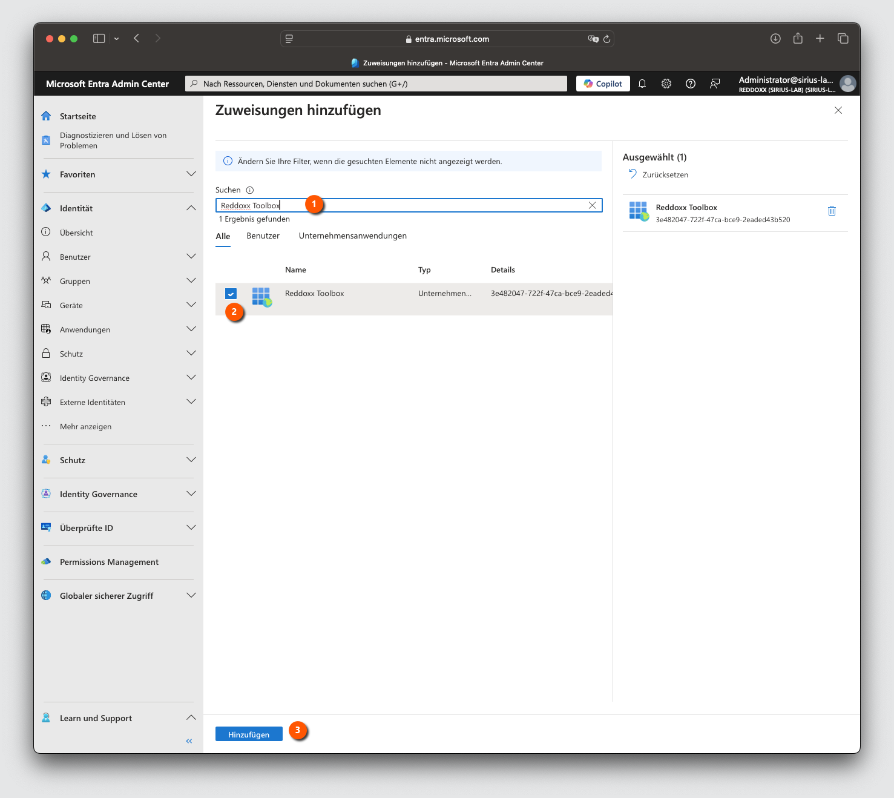Viewport: 894px width, 798px height.
Task: Collapse the sidebar with double chevron
Action: tap(189, 741)
